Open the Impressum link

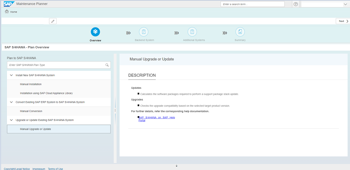pos(39,169)
